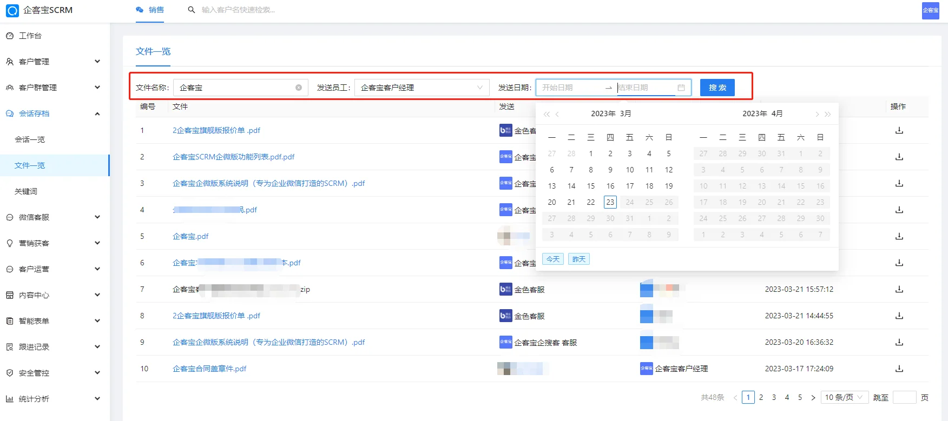Click the 开始日期 start date field
The width and height of the screenshot is (948, 421).
(x=571, y=88)
